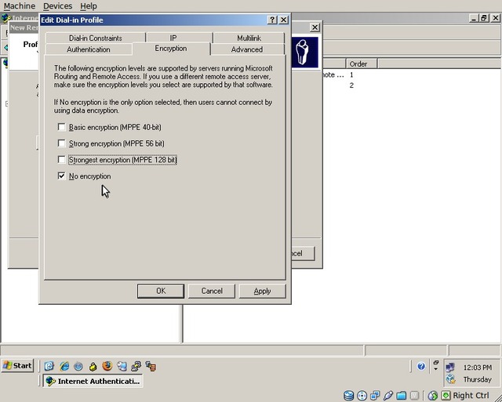Open the Devices menu
Image resolution: width=502 pixels, height=402 pixels.
(x=57, y=6)
